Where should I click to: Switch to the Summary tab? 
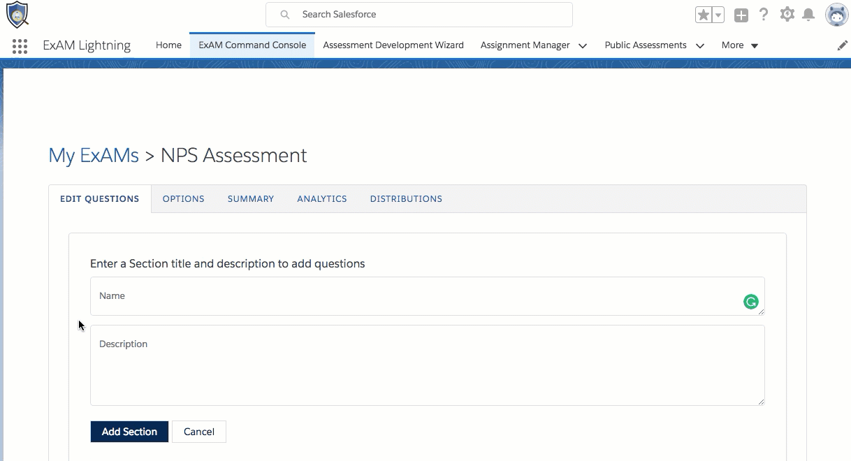coord(251,199)
